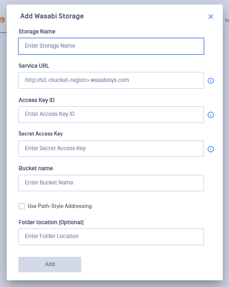Select the Access Key ID label
The image size is (229, 287).
click(x=37, y=100)
